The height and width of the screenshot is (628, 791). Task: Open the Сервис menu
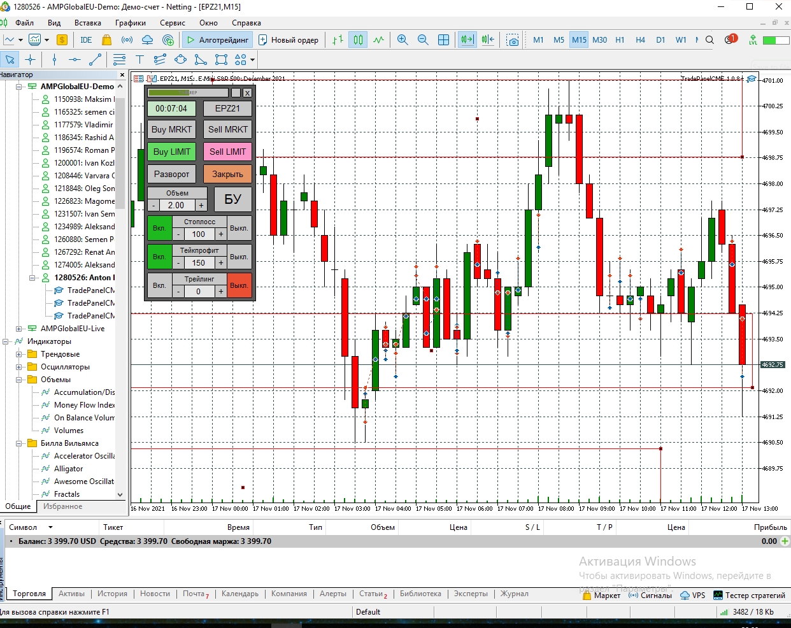[x=173, y=23]
